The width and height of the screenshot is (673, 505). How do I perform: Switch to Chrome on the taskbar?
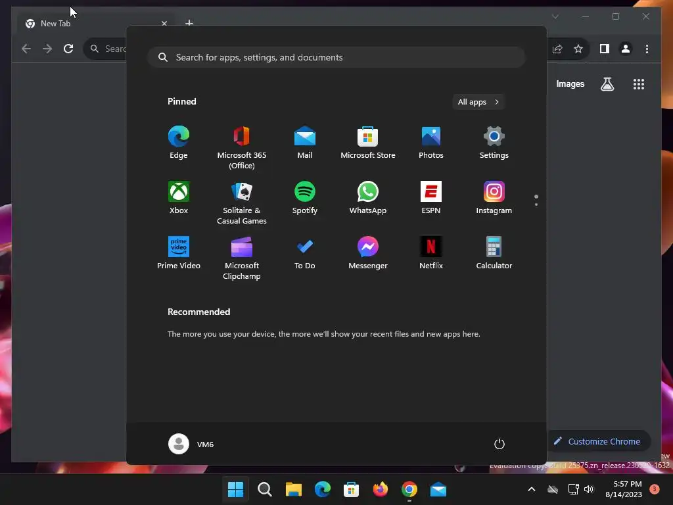[409, 489]
